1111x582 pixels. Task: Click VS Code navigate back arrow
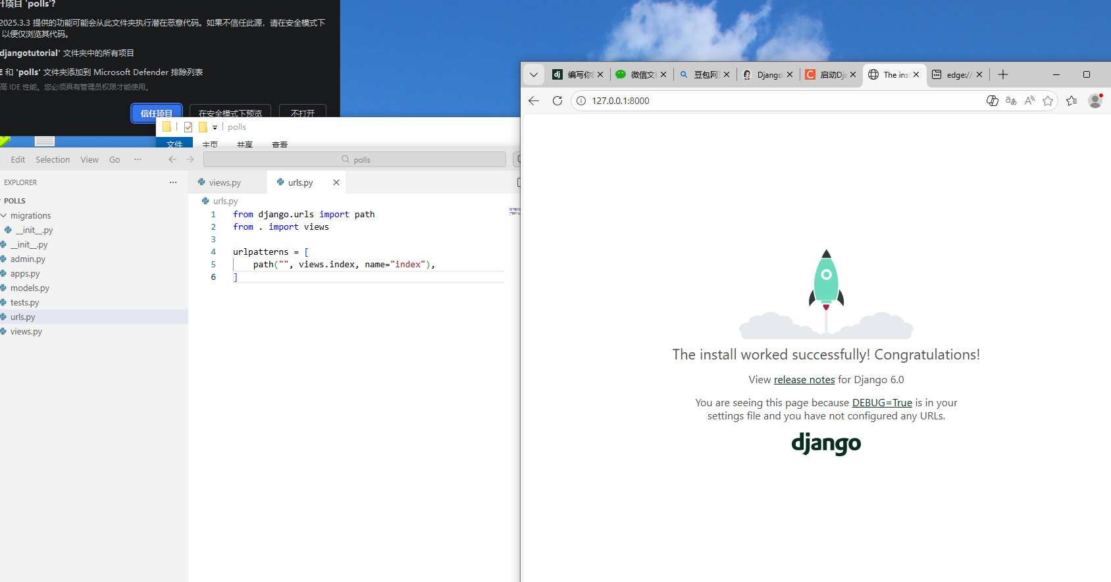tap(172, 159)
